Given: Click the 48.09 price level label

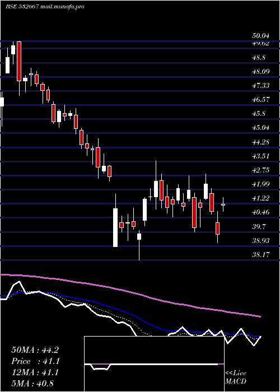Looking at the screenshot, I should click(260, 72).
